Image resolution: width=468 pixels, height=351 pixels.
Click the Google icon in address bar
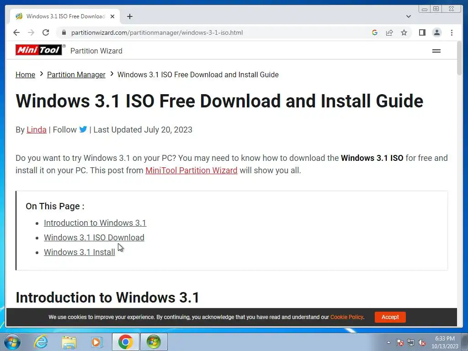375,32
